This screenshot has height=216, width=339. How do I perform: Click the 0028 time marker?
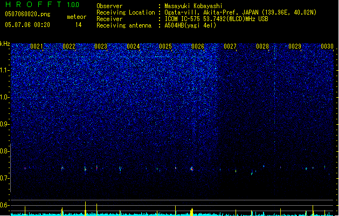[262, 46]
